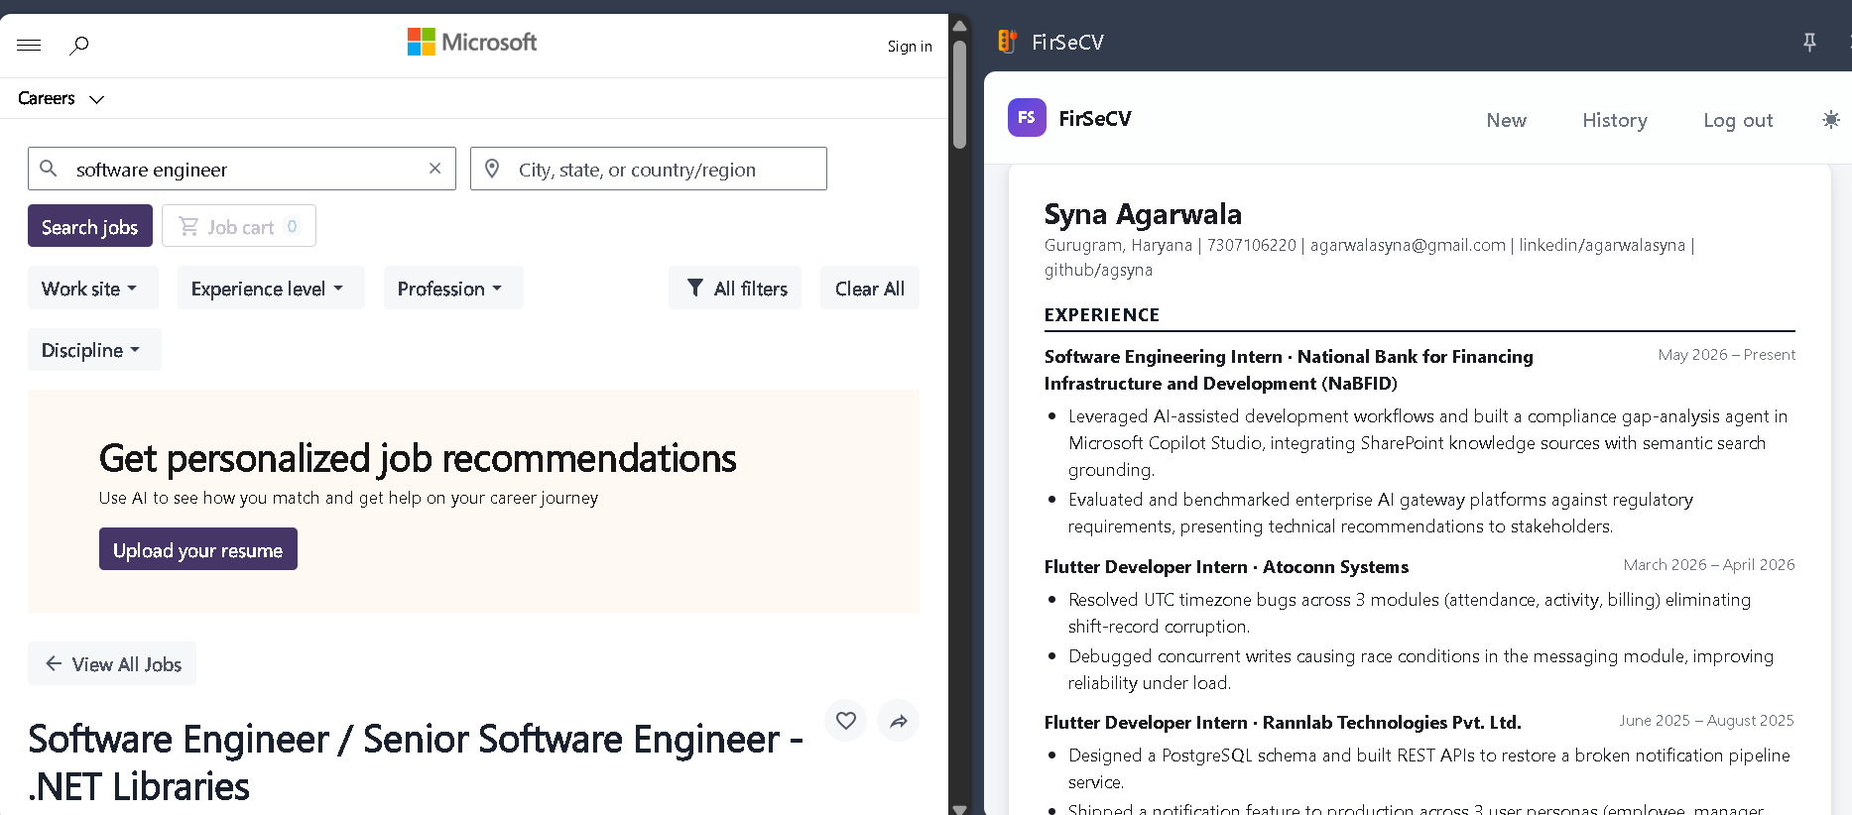Click the location pin icon
The height and width of the screenshot is (815, 1852).
click(492, 169)
